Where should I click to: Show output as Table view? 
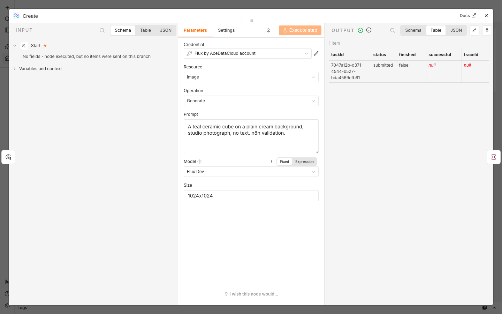(x=436, y=30)
